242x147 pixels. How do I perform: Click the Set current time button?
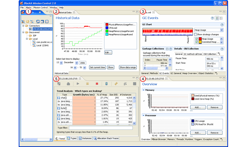[x=97, y=67]
